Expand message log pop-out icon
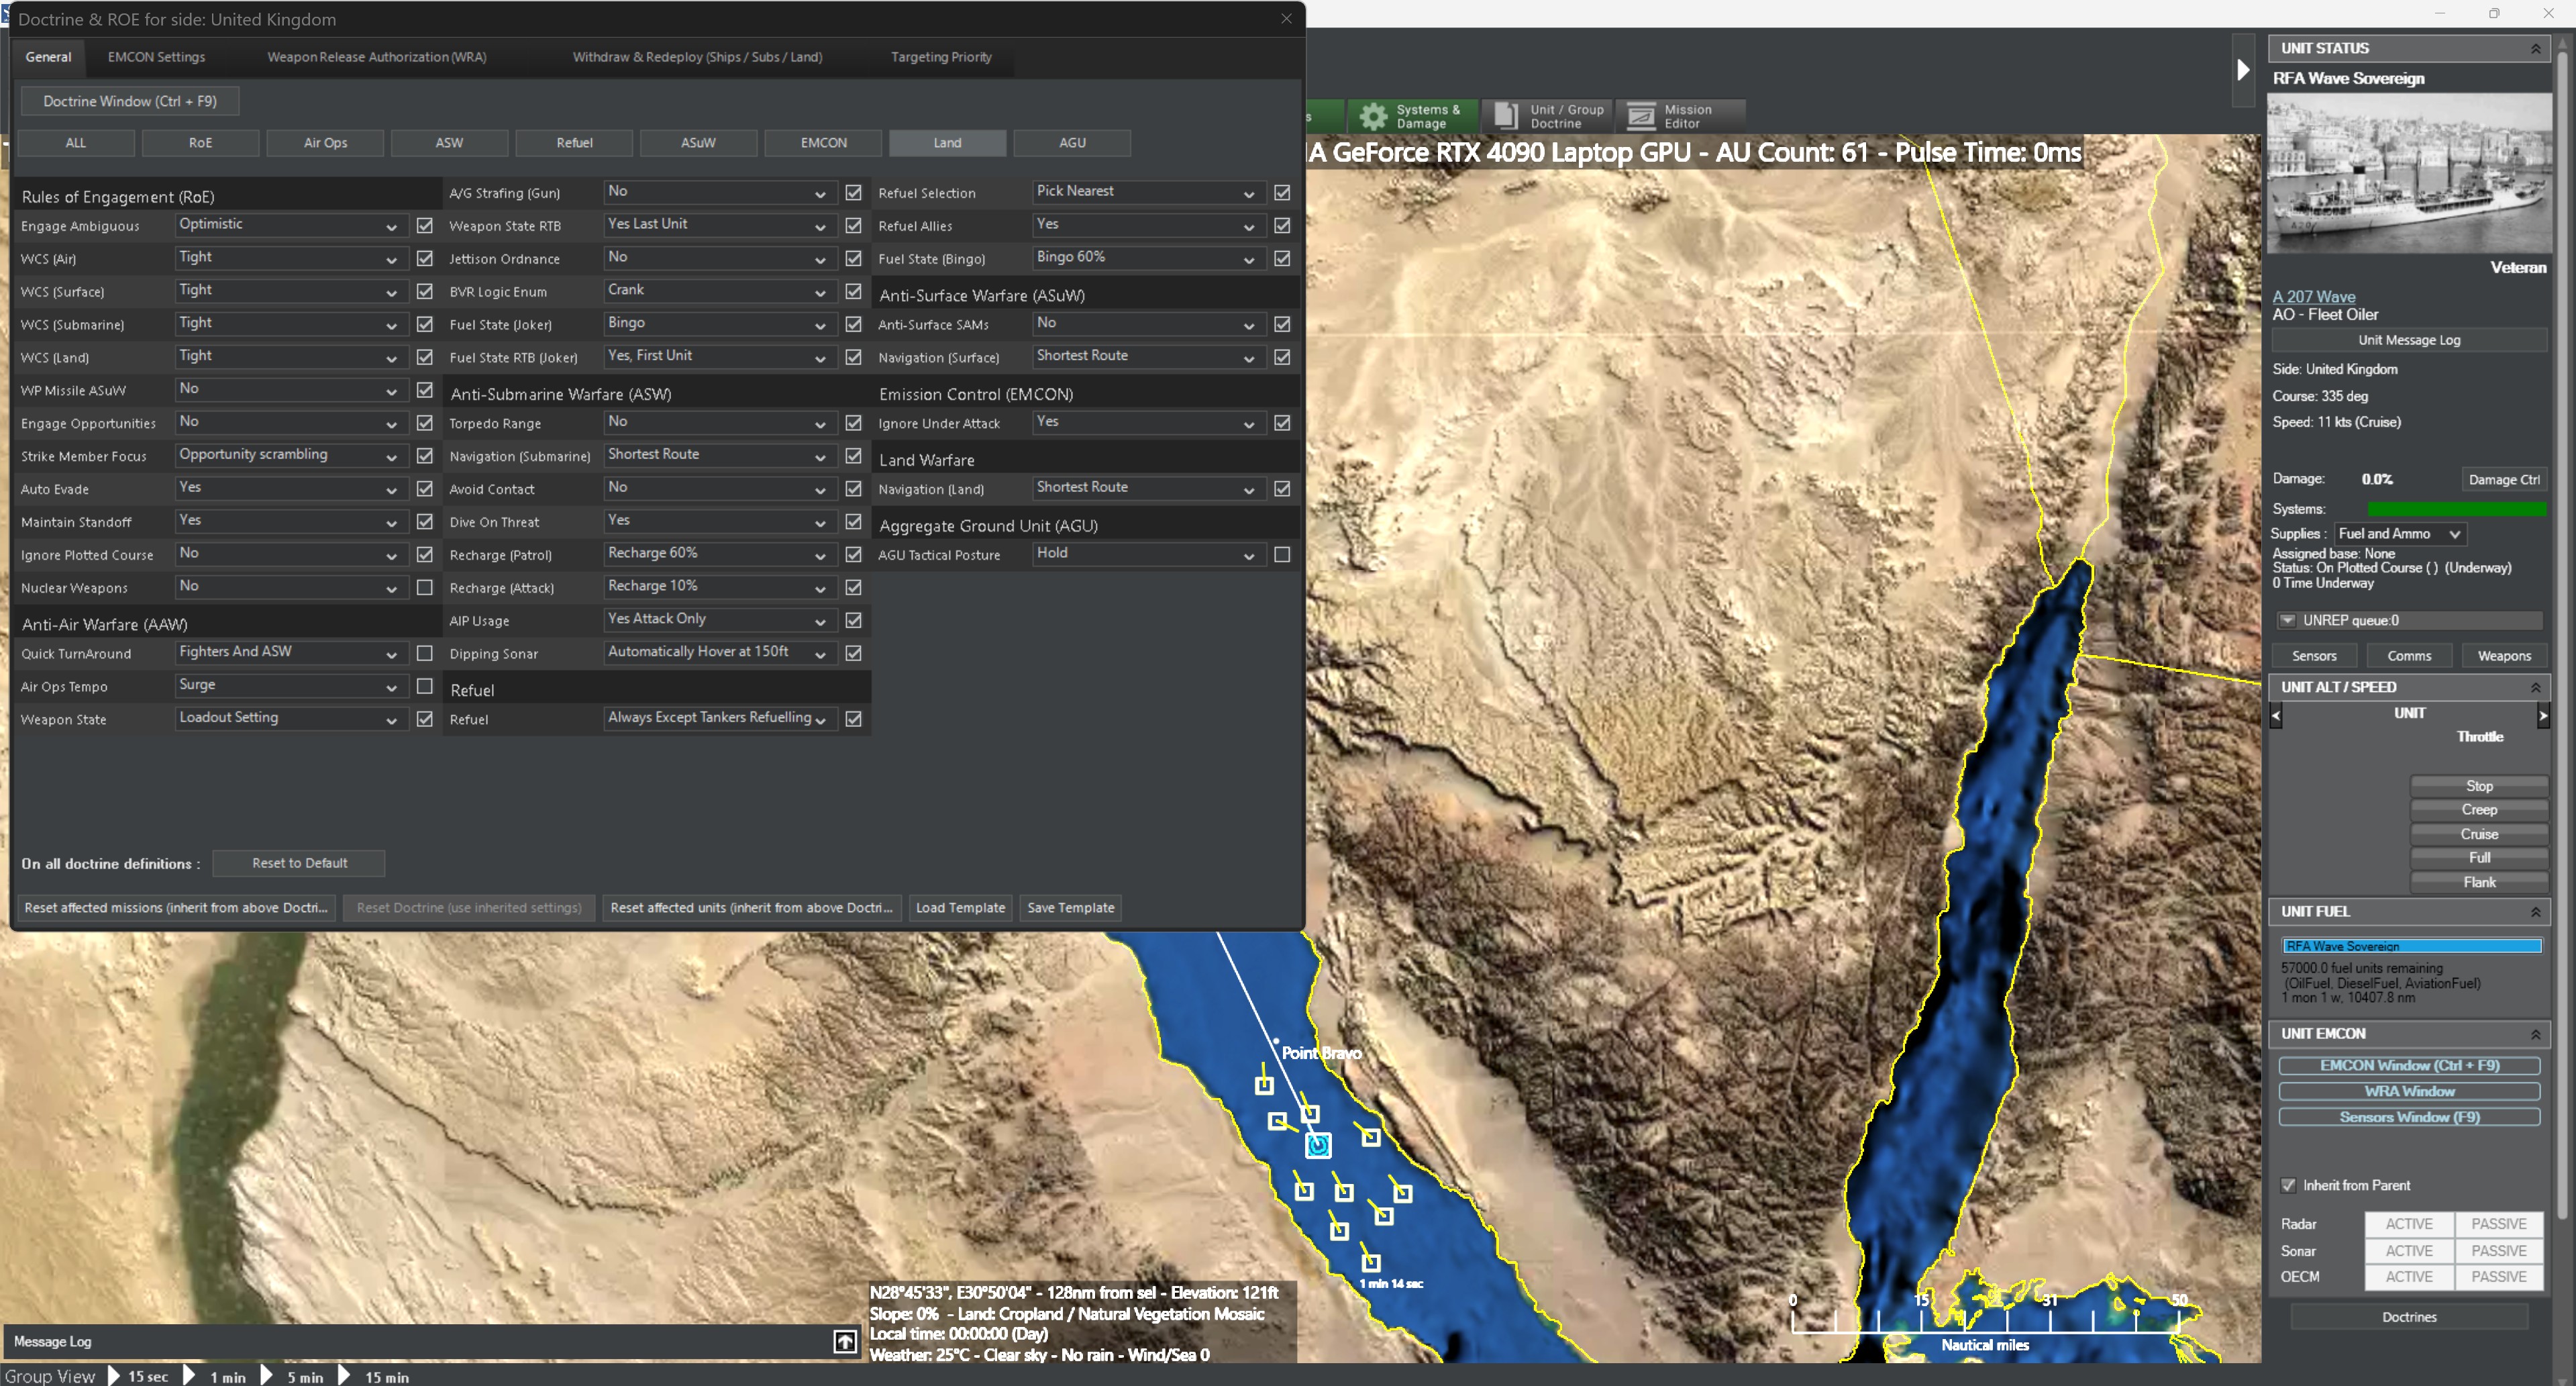Viewport: 2576px width, 1386px height. 845,1342
